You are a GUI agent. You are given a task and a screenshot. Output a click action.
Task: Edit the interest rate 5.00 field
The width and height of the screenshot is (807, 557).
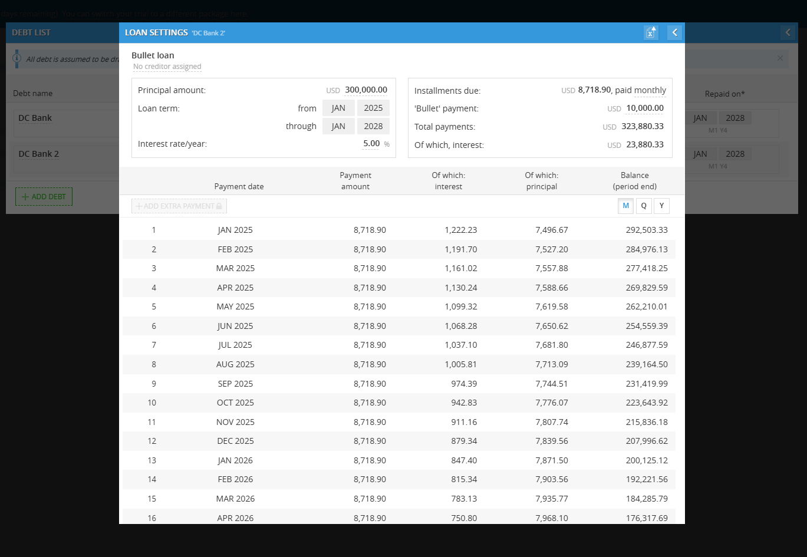click(371, 144)
